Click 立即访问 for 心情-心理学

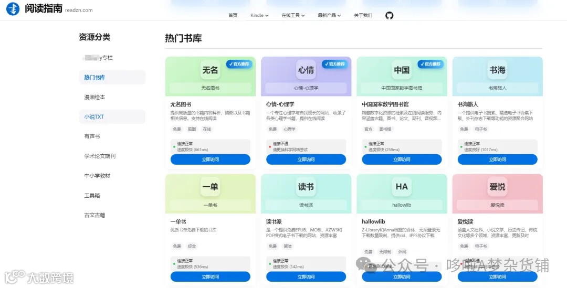(306, 159)
